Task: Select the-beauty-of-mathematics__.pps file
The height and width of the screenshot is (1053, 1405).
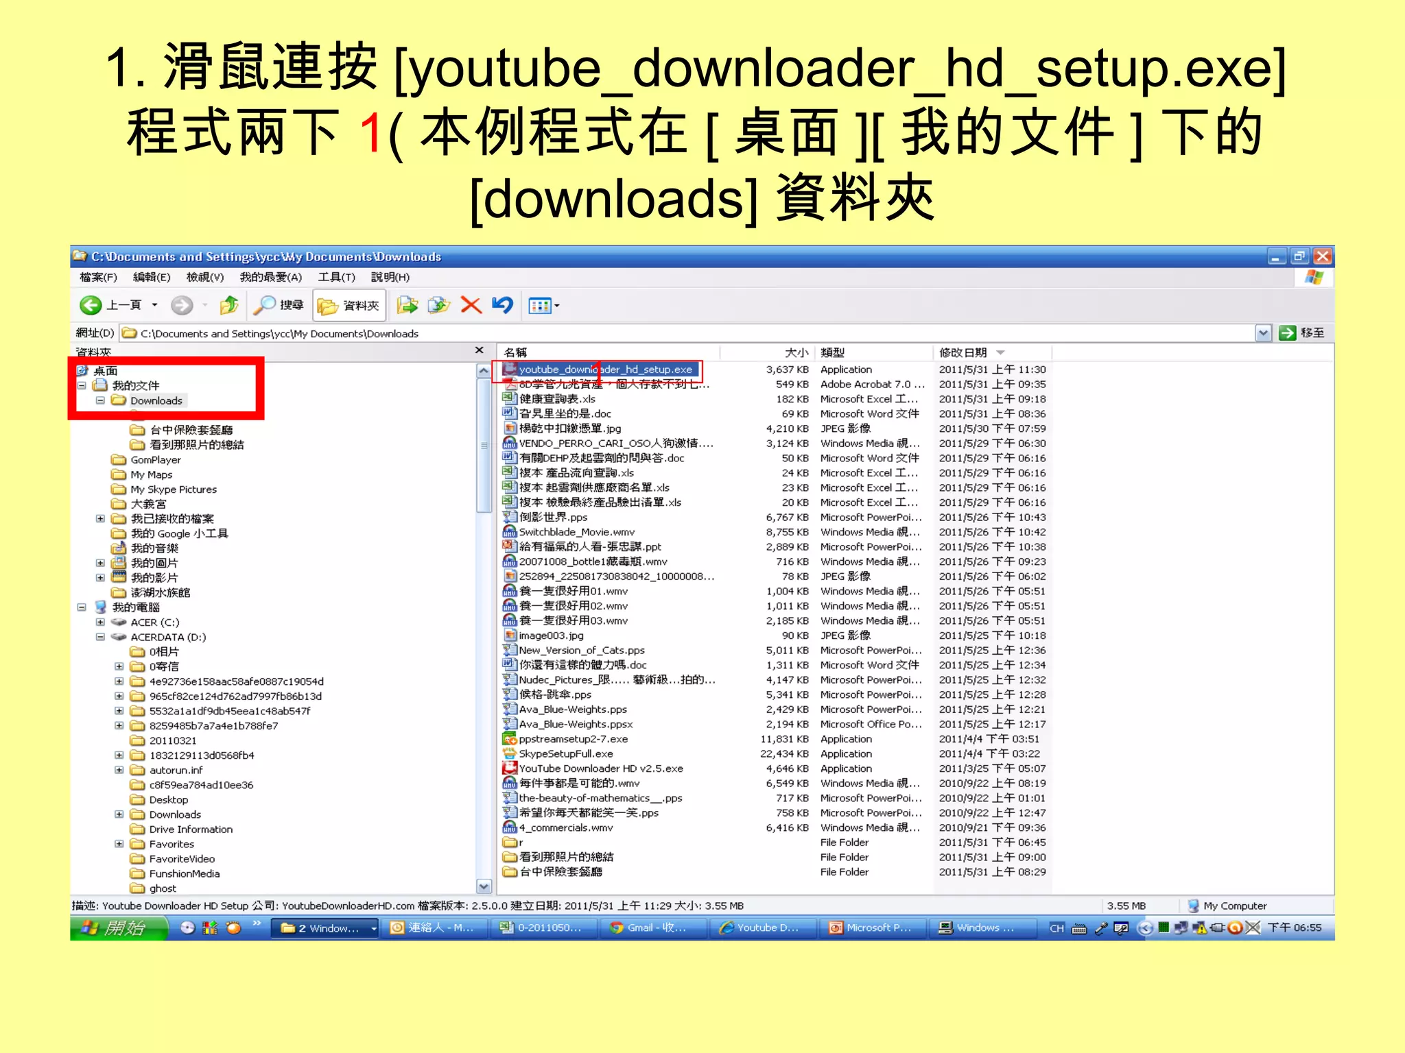Action: [x=600, y=798]
